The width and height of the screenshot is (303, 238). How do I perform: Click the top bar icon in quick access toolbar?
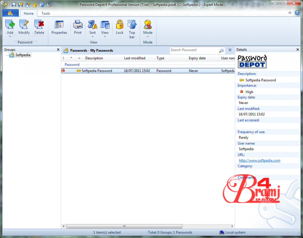coord(42,5)
